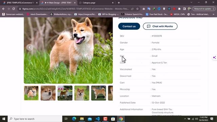Select fifth thumbnail of standing Shiba
Screen dimensions: 217x122
[x=99, y=93]
